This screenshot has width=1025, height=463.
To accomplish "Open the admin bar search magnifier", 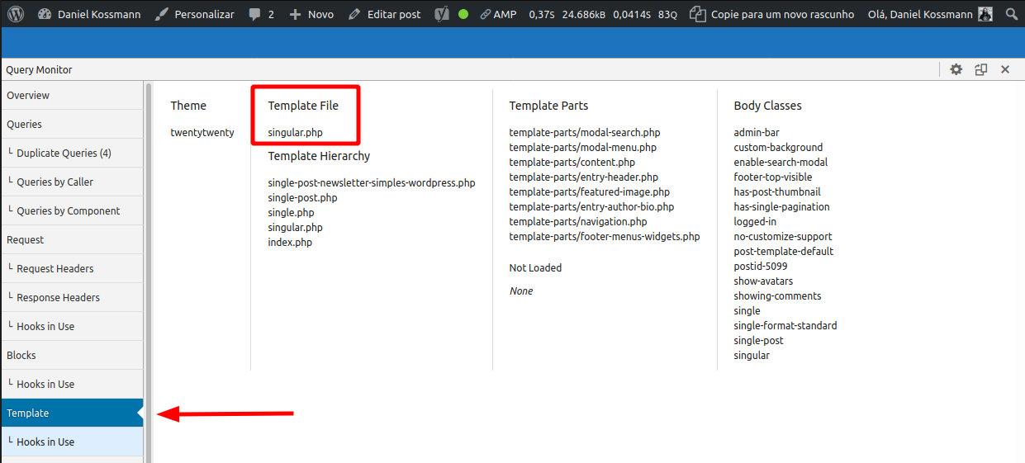I will pyautogui.click(x=1011, y=14).
